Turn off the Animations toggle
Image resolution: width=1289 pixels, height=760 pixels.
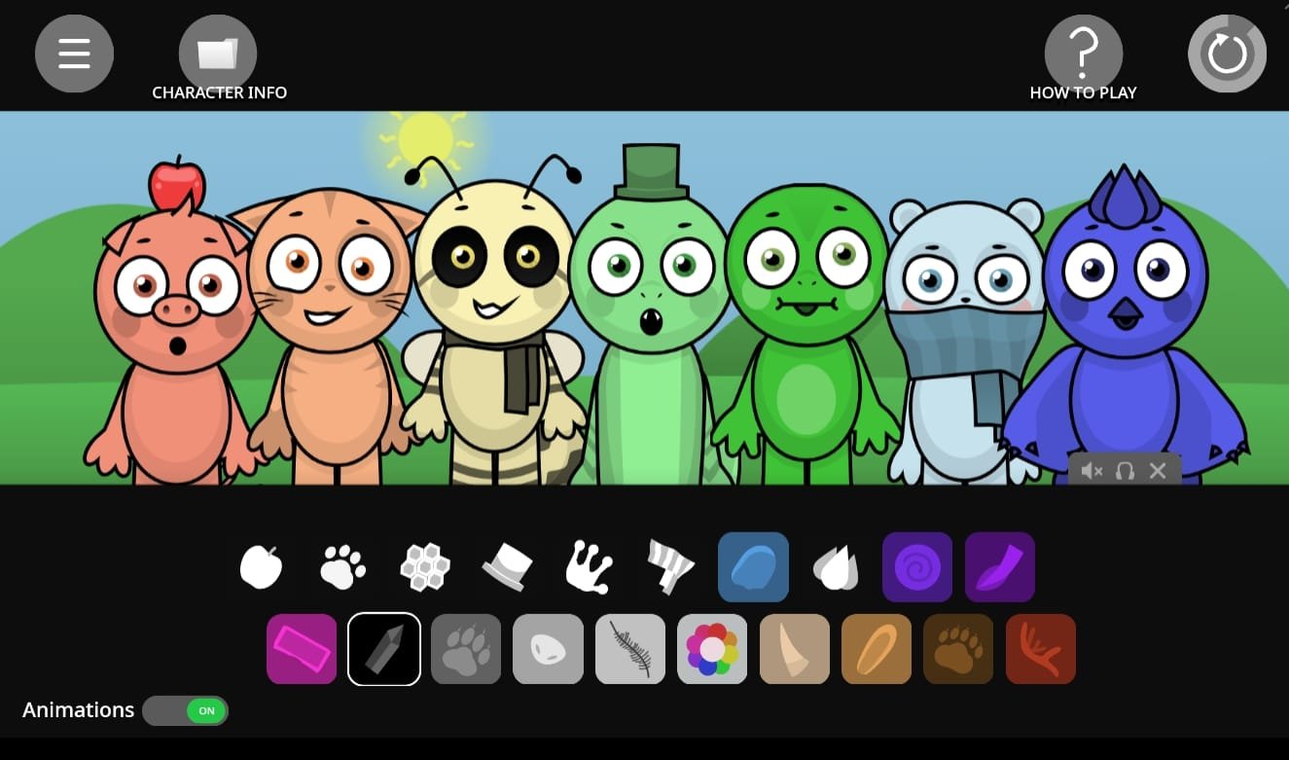tap(185, 710)
